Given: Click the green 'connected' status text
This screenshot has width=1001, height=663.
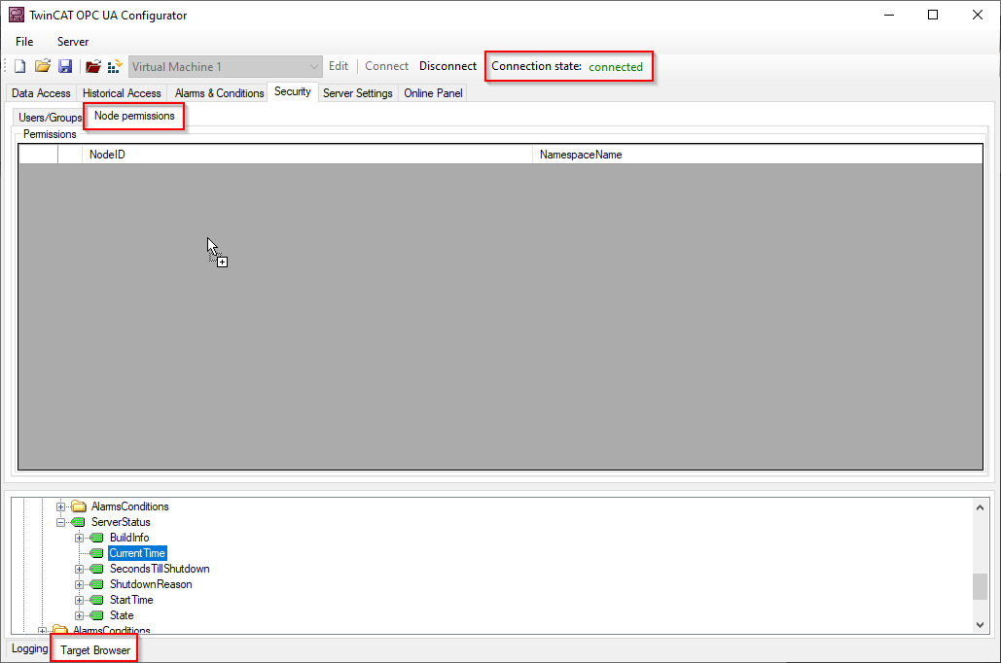Looking at the screenshot, I should click(x=616, y=67).
